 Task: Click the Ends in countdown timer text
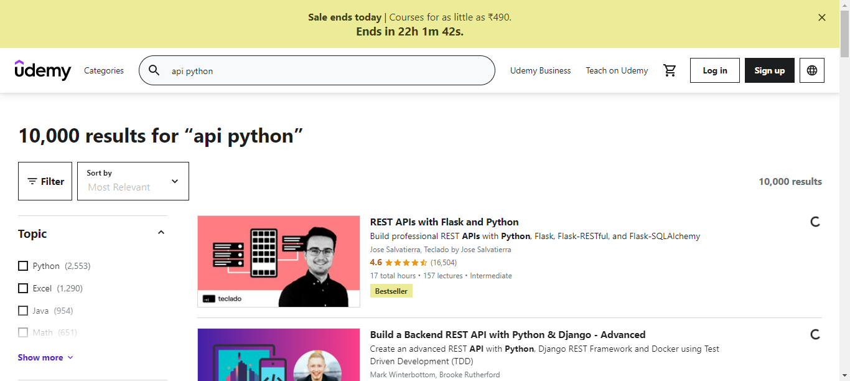[410, 31]
